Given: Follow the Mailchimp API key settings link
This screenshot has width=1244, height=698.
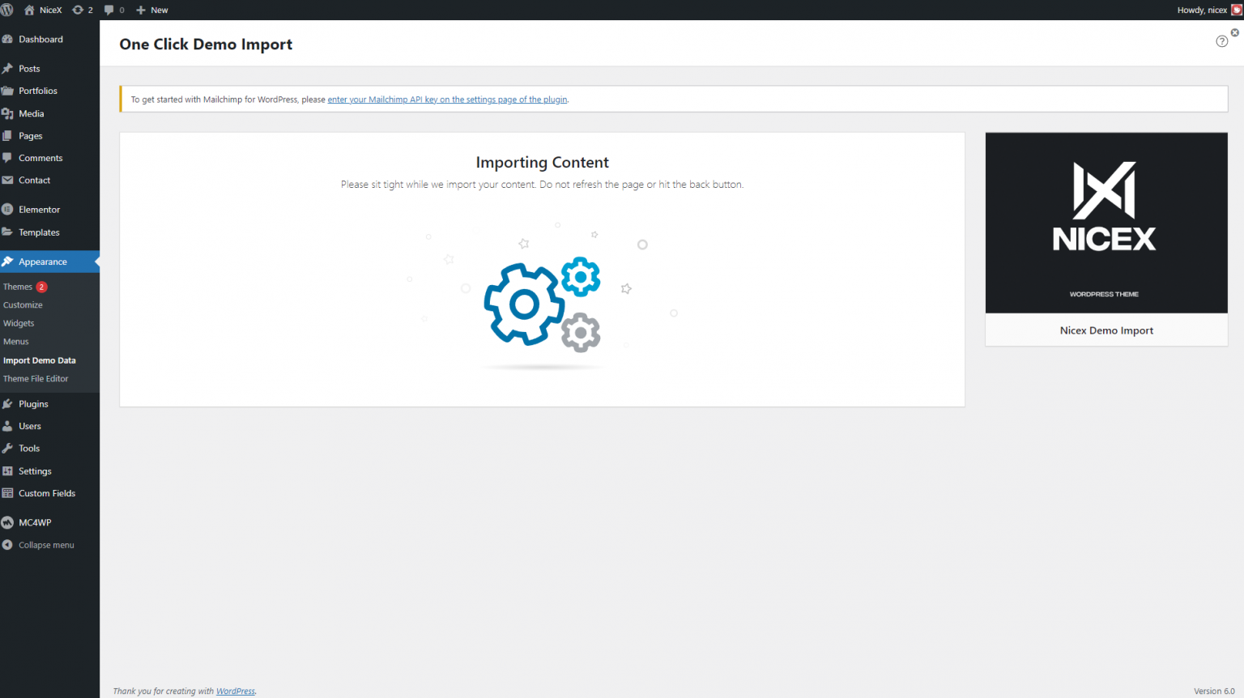Looking at the screenshot, I should tap(447, 99).
